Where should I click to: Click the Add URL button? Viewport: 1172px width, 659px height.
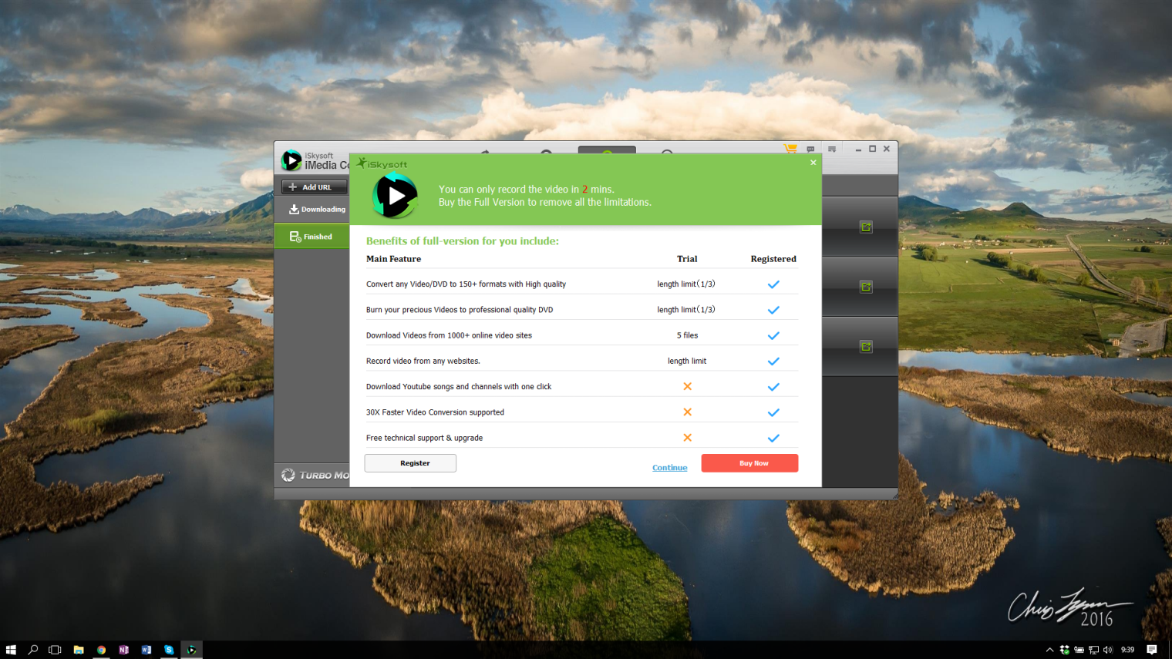tap(314, 187)
